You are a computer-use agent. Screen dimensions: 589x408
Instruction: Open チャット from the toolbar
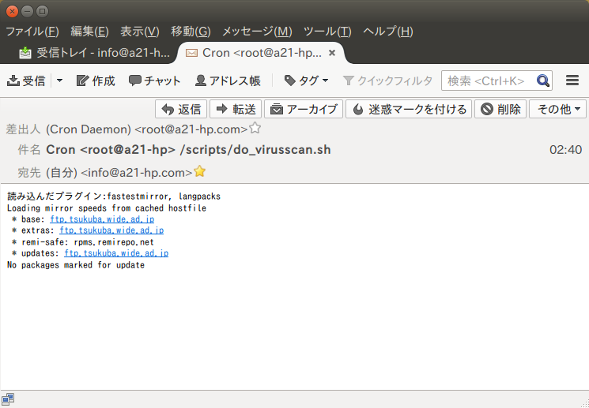pos(154,80)
